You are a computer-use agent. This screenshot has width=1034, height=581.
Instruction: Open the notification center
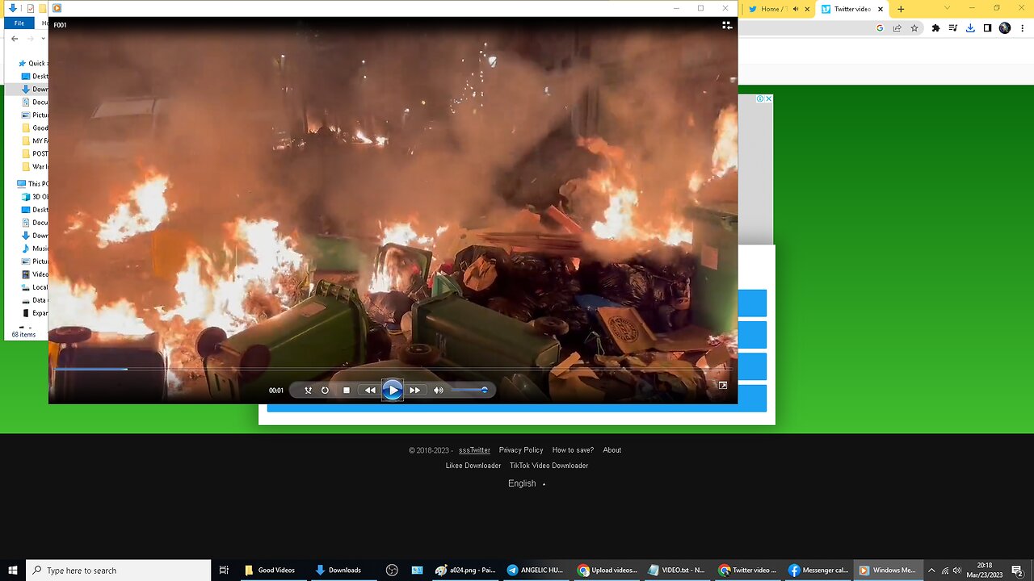(1017, 571)
